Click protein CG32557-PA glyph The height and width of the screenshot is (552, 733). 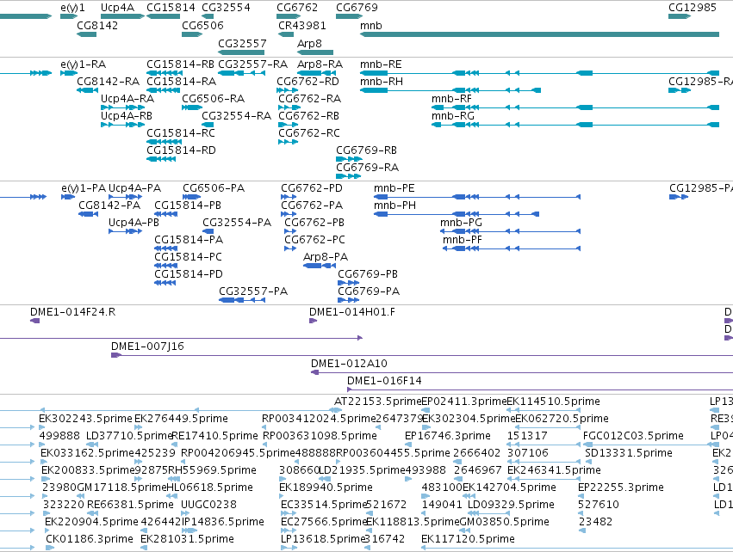click(242, 300)
